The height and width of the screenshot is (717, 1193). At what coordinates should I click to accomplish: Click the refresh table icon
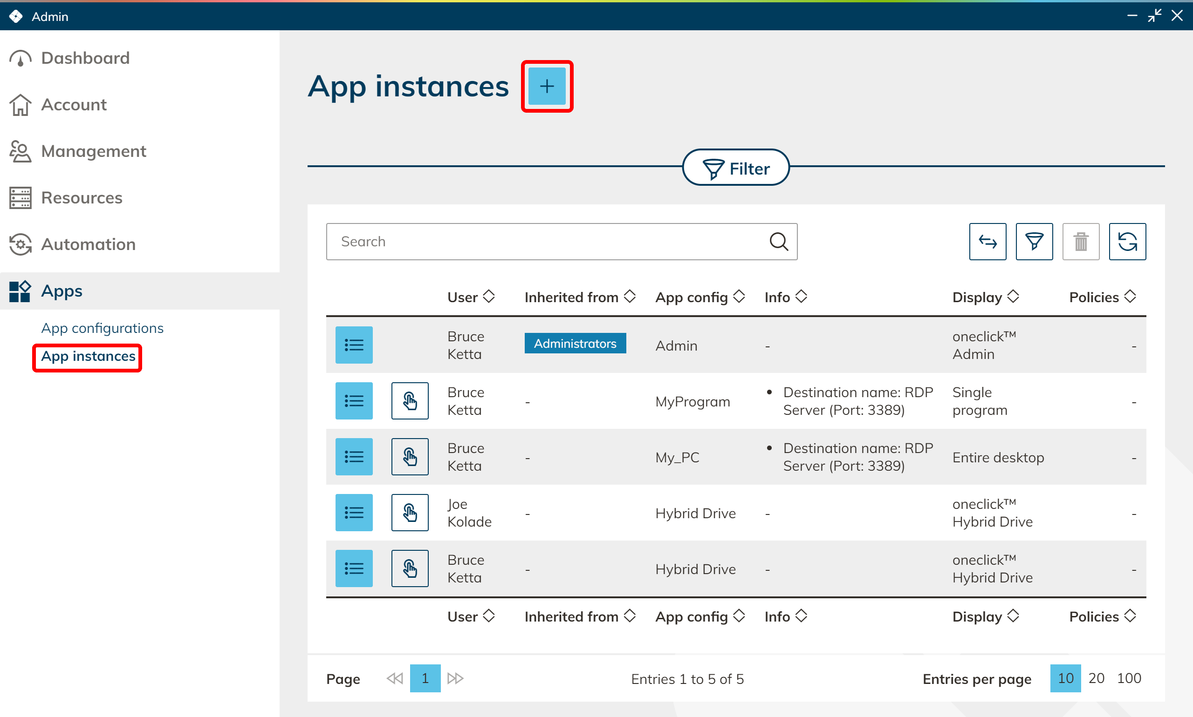pos(1127,242)
